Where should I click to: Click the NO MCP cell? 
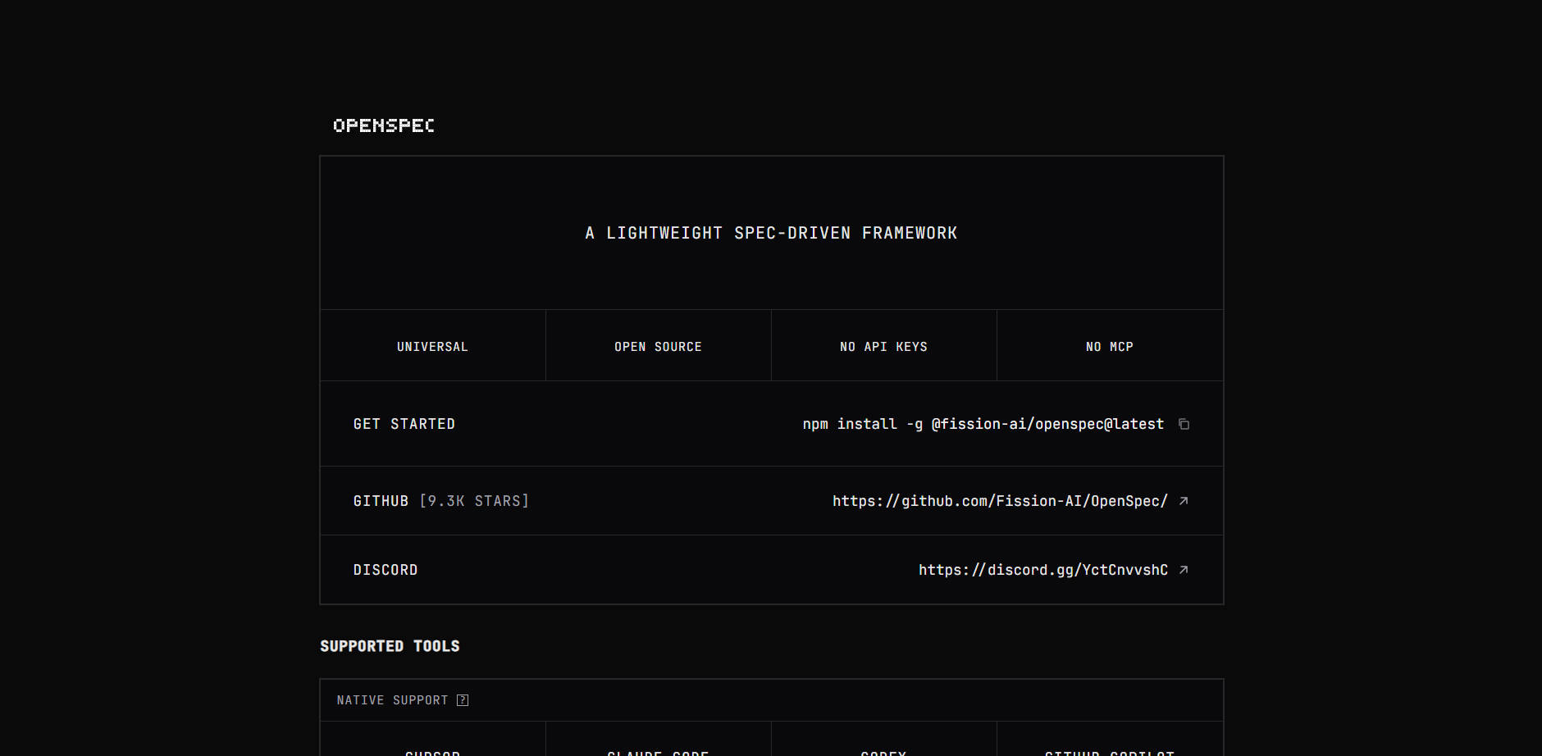click(1109, 345)
